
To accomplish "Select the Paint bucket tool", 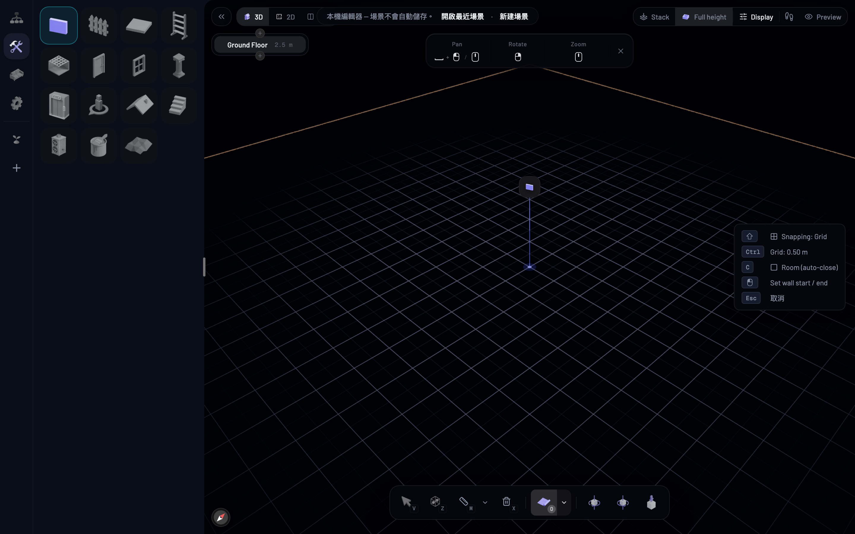I will coord(99,145).
